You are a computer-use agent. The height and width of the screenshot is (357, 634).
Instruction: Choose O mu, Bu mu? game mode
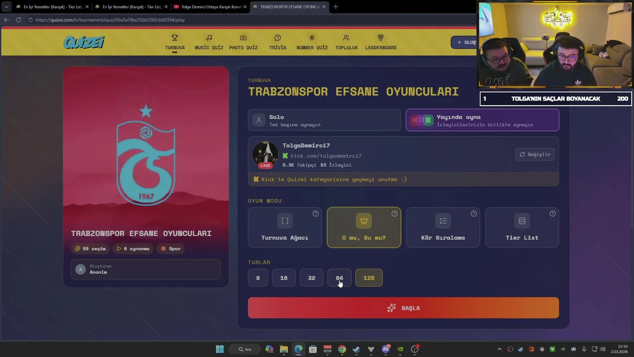click(364, 227)
